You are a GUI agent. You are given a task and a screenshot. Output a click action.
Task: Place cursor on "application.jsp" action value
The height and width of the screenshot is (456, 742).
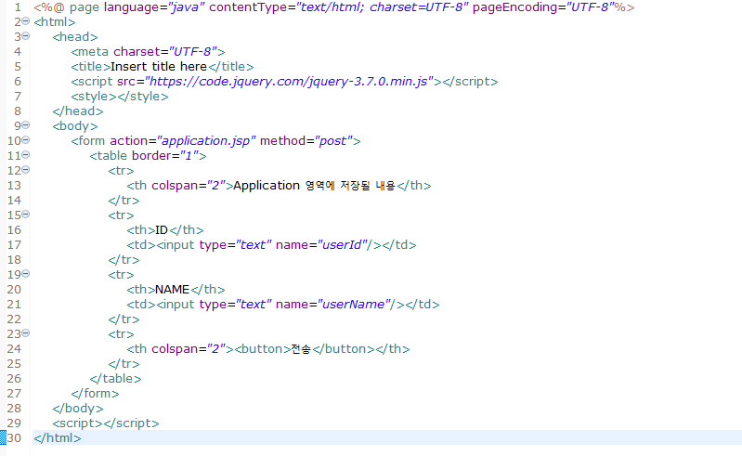click(206, 141)
